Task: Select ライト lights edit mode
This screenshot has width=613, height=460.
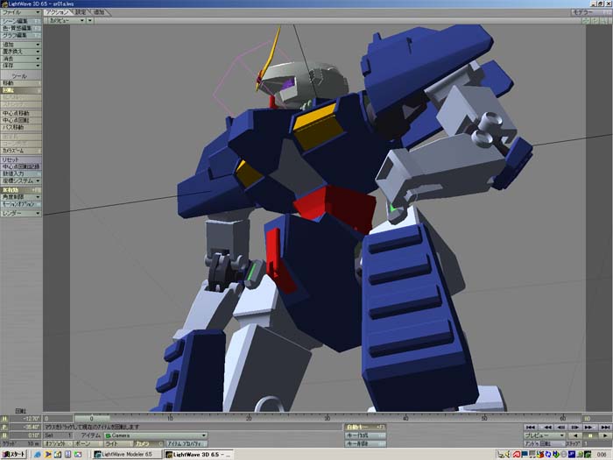Action: [118, 443]
